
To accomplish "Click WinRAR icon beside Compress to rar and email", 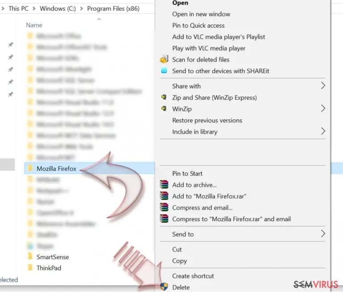I will coord(164,218).
